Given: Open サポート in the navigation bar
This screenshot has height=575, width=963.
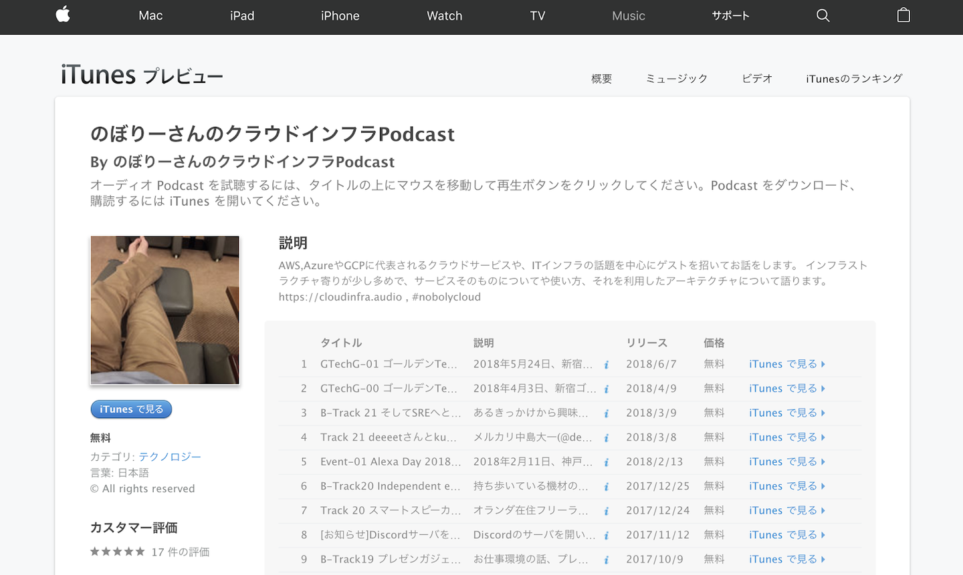Looking at the screenshot, I should point(730,15).
